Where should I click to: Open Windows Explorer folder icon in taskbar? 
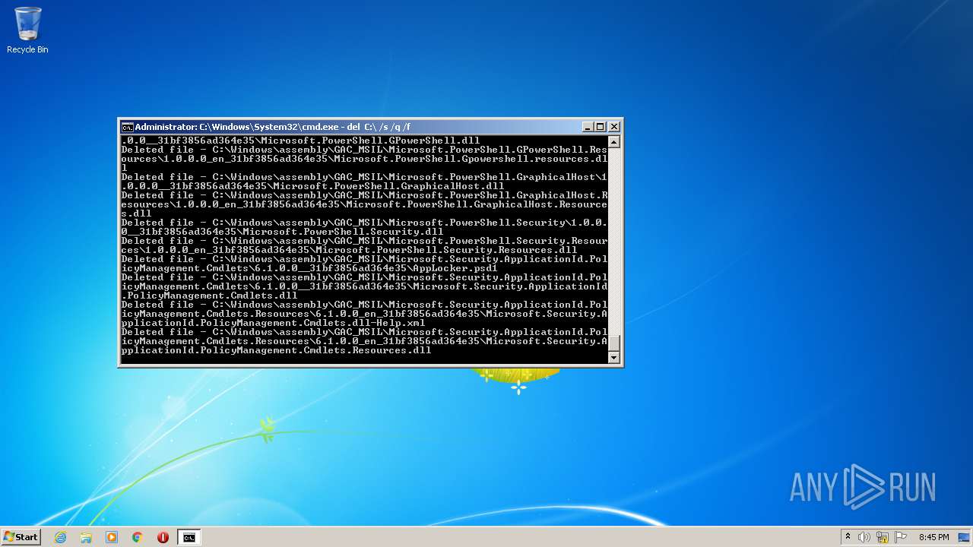86,537
